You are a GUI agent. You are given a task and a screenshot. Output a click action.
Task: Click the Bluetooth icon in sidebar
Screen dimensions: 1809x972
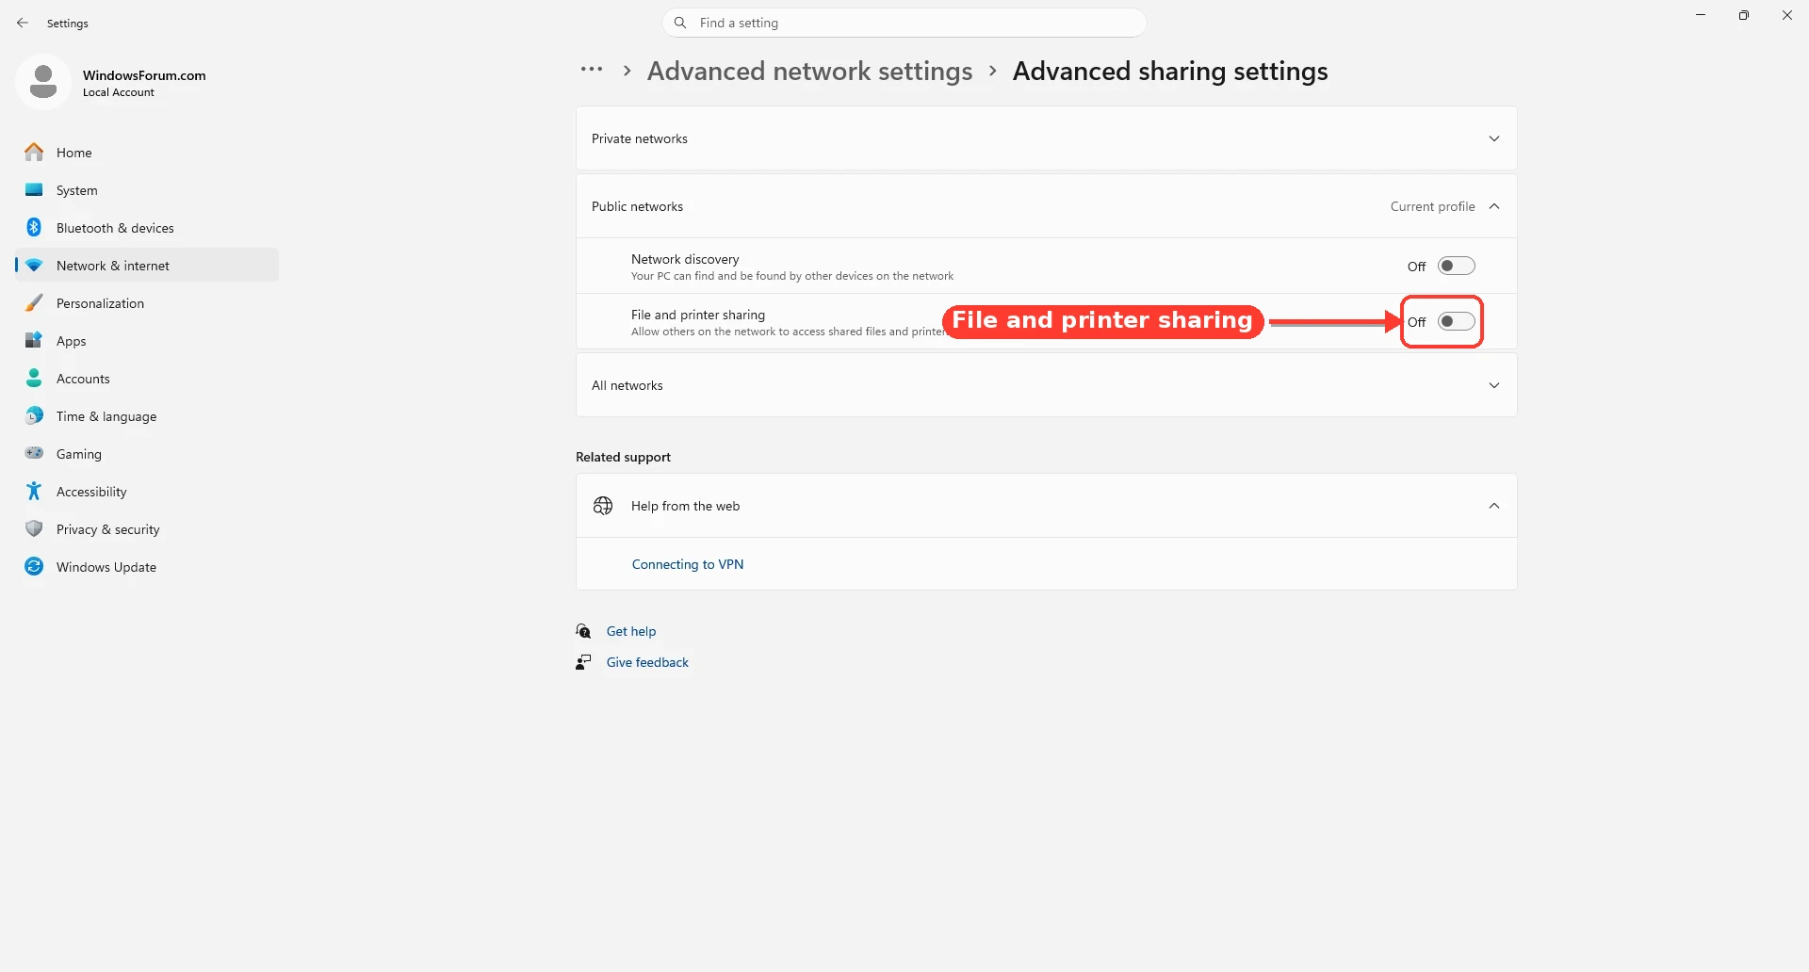pyautogui.click(x=34, y=227)
